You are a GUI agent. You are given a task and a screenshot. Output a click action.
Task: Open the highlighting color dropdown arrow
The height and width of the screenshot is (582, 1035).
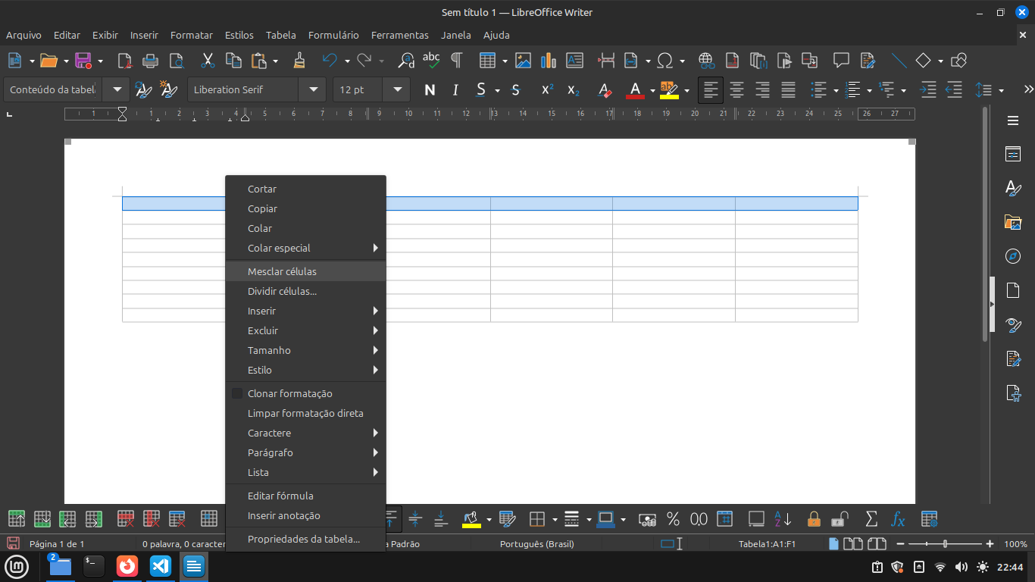(686, 90)
